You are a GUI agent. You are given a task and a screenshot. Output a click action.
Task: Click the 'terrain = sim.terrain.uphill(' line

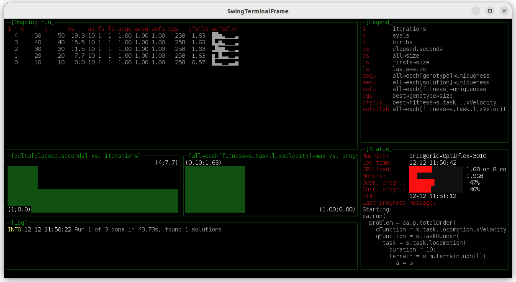pos(438,256)
